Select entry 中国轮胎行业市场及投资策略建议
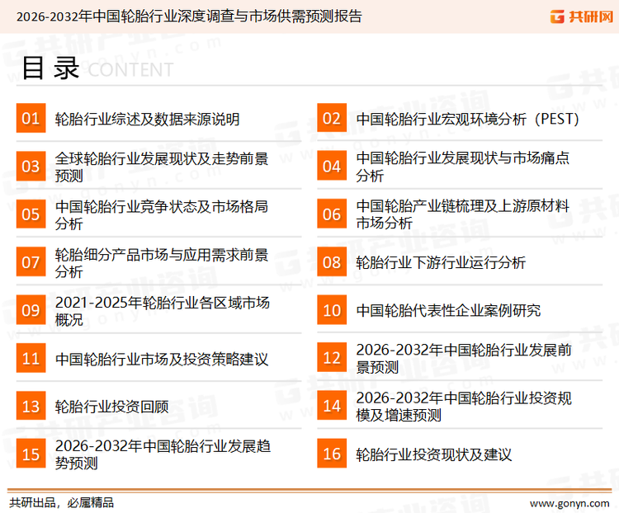The image size is (619, 513). coord(162,359)
